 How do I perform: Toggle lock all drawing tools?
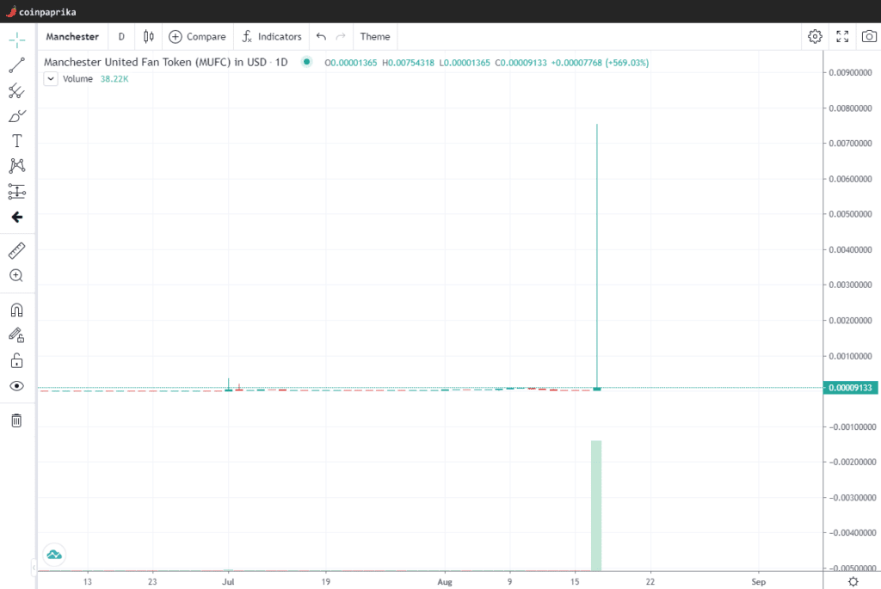[x=17, y=360]
